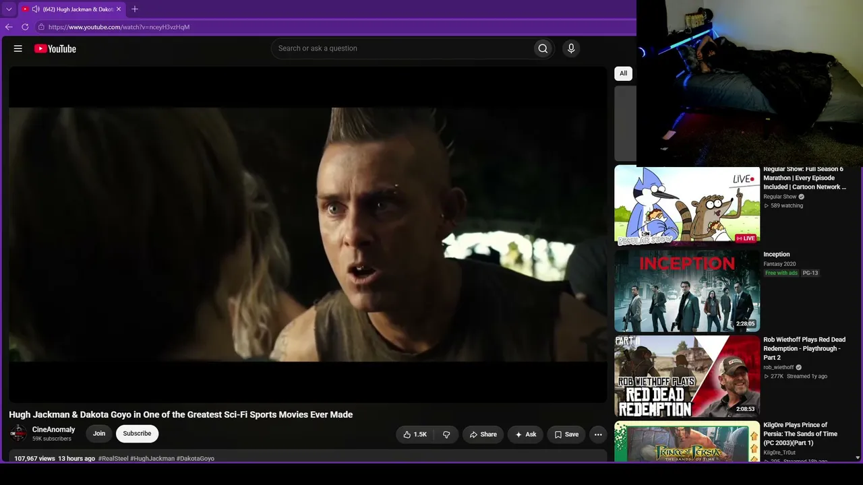
Task: Click the 'Free with ads' badge
Action: pyautogui.click(x=781, y=273)
